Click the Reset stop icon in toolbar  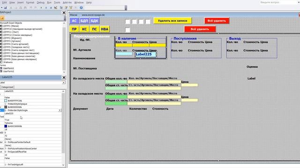[51, 7]
